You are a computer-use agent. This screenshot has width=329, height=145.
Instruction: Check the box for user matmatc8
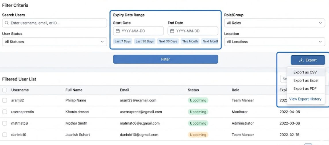[5, 123]
